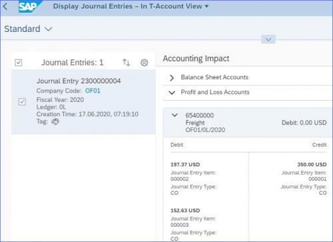Toggle checkbox for Journal Entry 2300000004
The width and height of the screenshot is (333, 242).
(22, 102)
